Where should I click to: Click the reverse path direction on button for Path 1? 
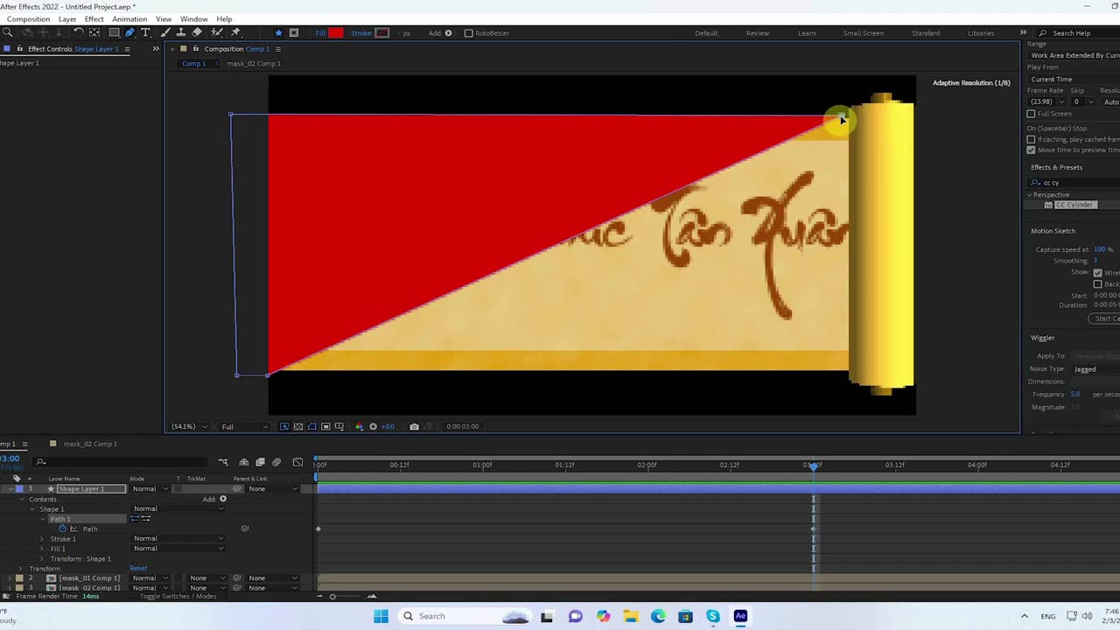pyautogui.click(x=145, y=519)
